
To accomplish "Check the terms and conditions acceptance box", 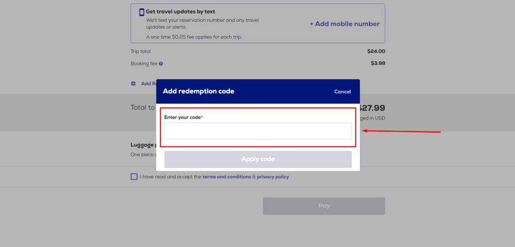I will pos(134,177).
